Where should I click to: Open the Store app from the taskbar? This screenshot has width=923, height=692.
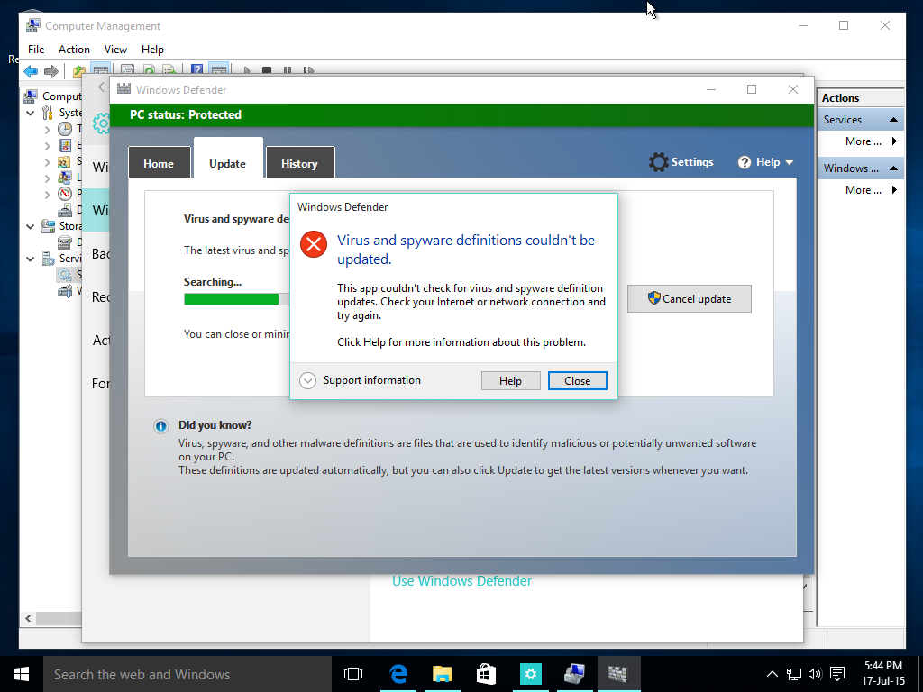[x=486, y=673]
